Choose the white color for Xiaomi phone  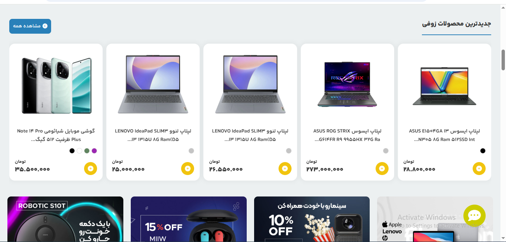tap(79, 151)
